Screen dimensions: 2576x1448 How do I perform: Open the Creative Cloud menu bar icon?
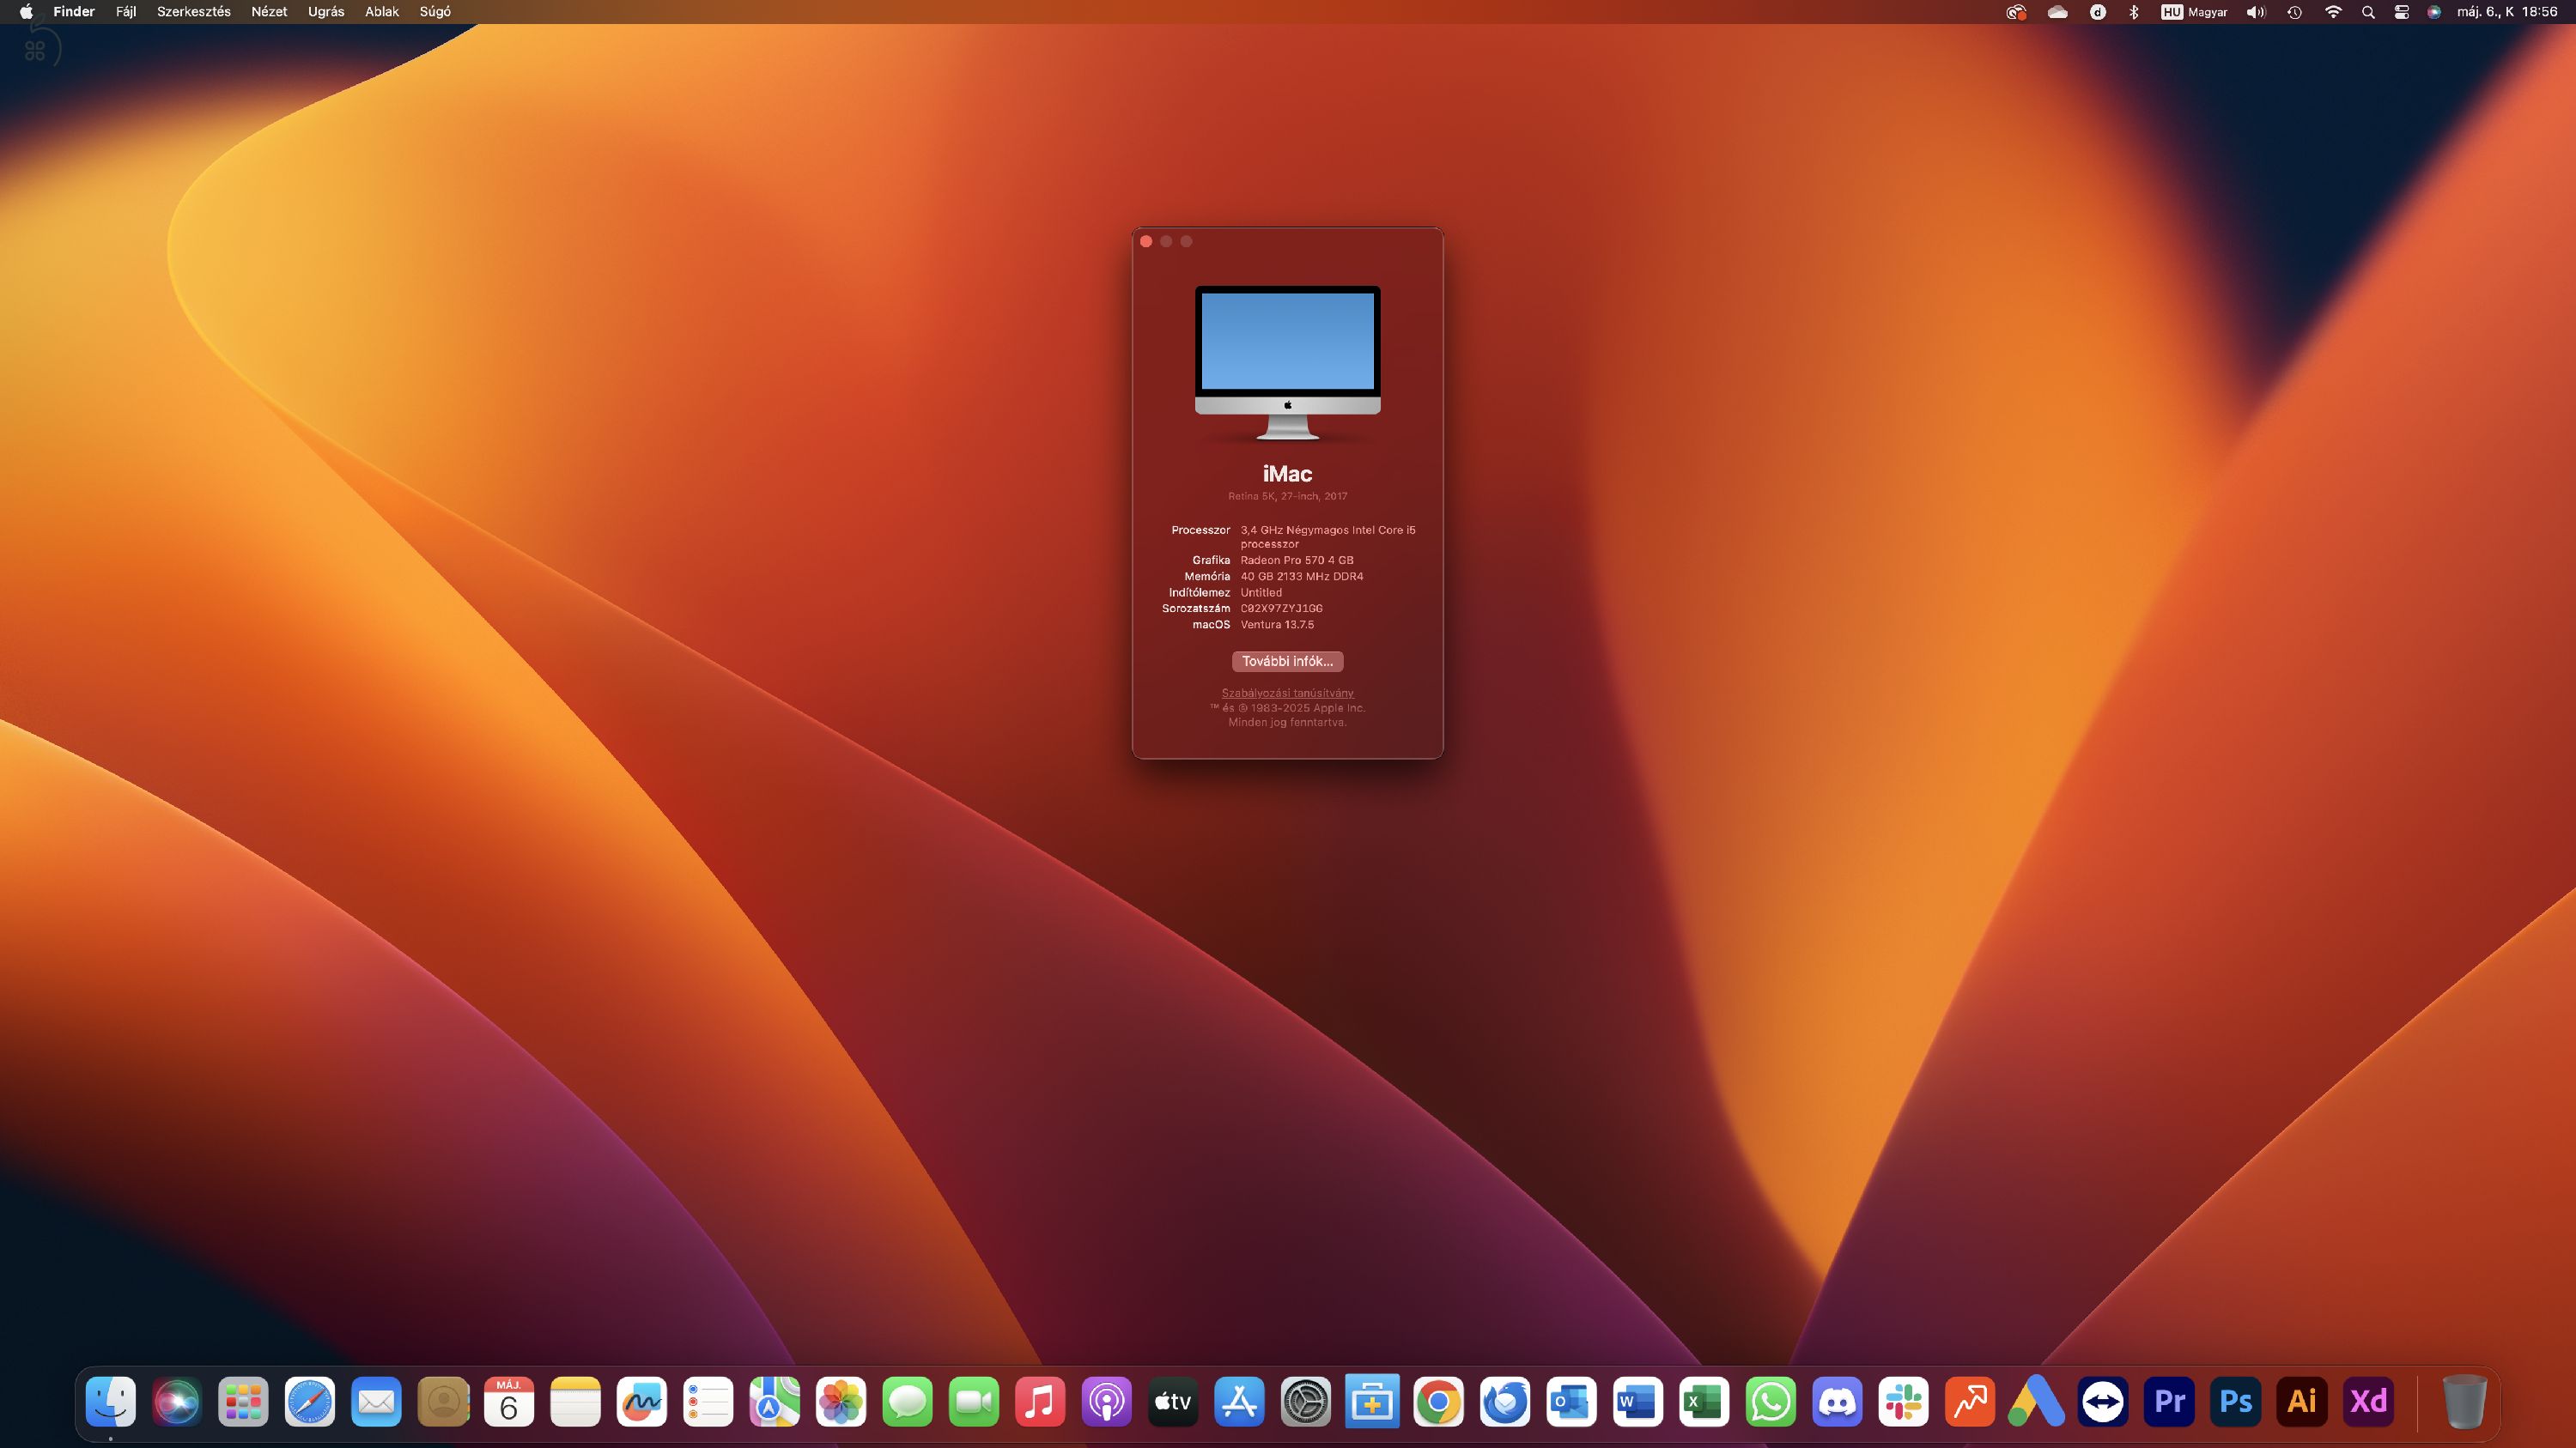tap(2016, 12)
